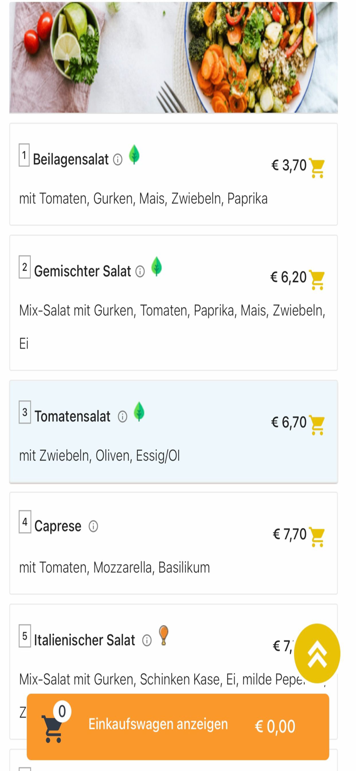The width and height of the screenshot is (356, 771).
Task: Open the info tooltip for Tomatensalat
Action: pyautogui.click(x=123, y=416)
